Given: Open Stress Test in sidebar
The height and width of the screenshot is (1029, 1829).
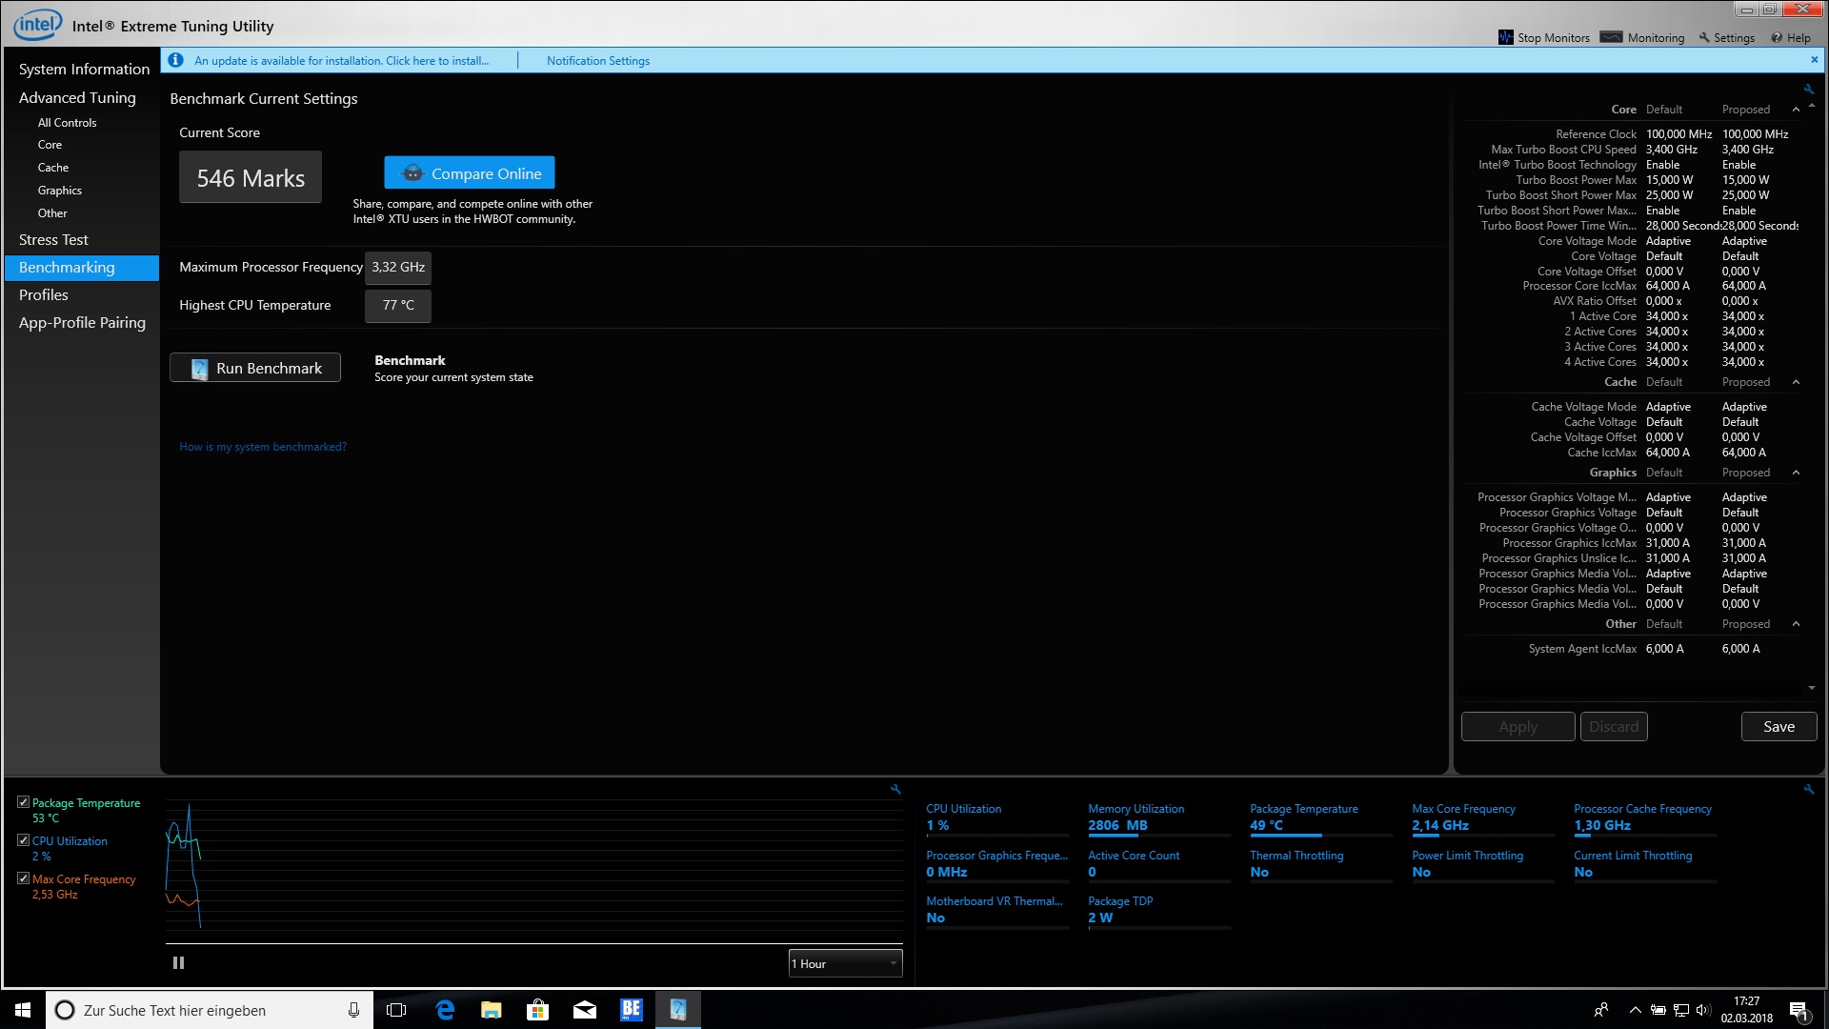Looking at the screenshot, I should [53, 240].
